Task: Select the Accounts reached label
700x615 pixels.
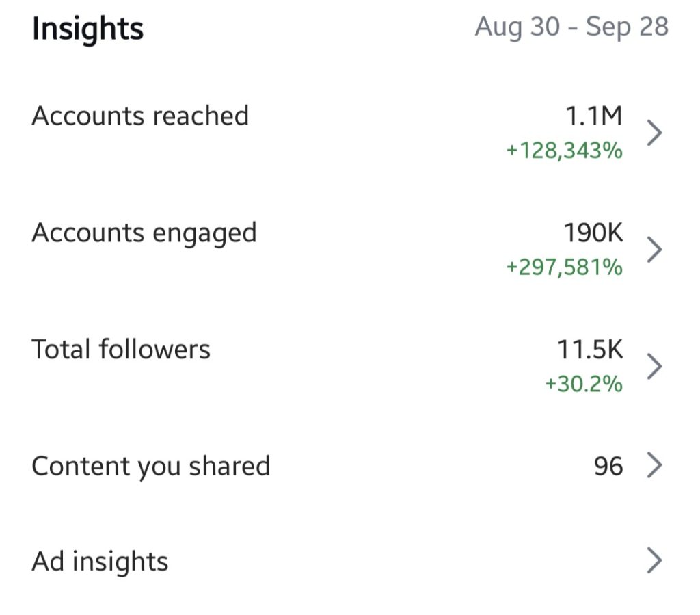Action: (140, 116)
